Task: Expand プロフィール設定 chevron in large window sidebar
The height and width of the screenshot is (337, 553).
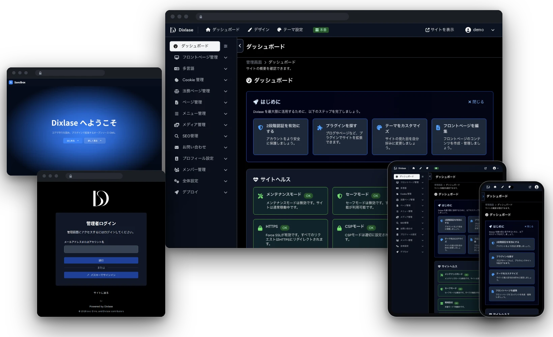Action: (x=226, y=159)
